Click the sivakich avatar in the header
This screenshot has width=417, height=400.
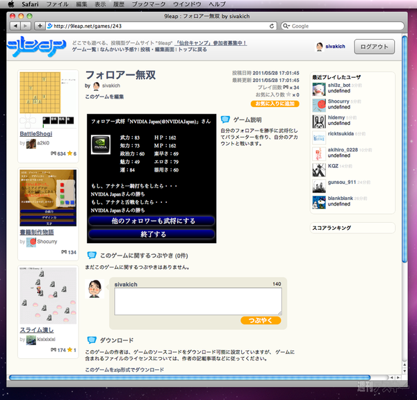[x=320, y=47]
